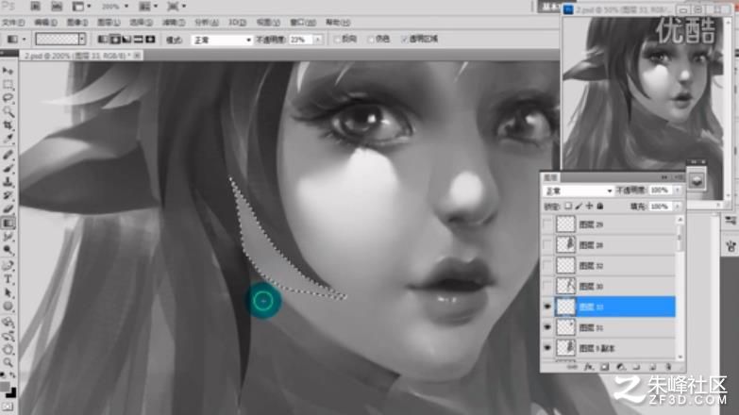Select the Brush tool
The image size is (739, 415).
click(x=8, y=169)
